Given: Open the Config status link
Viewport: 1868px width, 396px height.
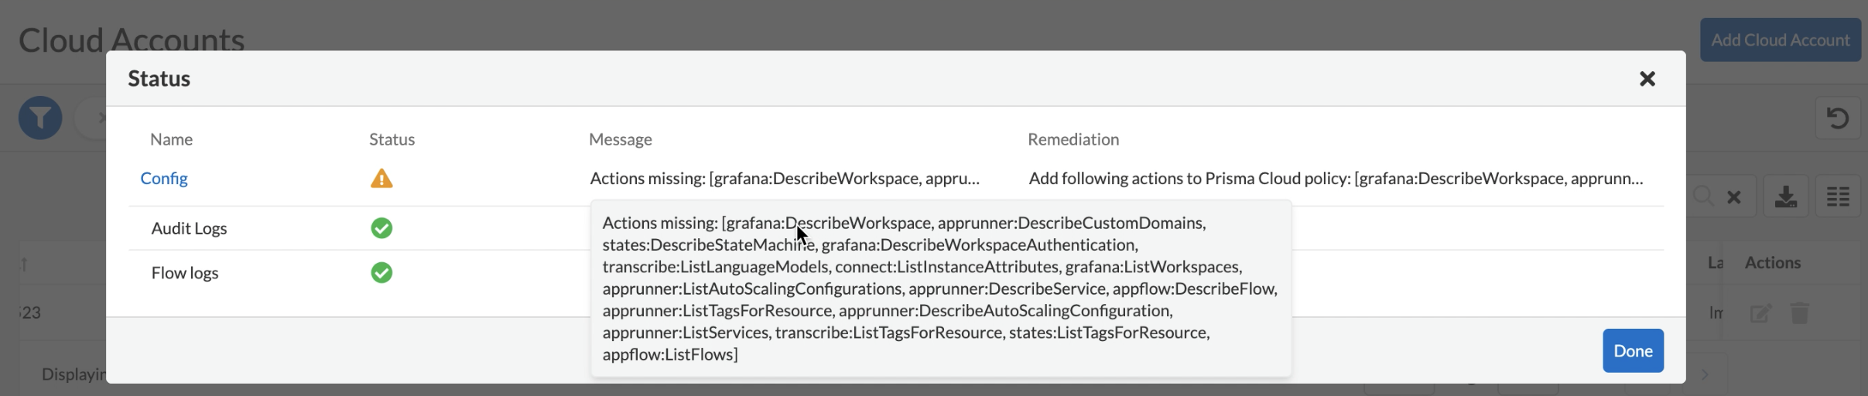Looking at the screenshot, I should tap(164, 179).
